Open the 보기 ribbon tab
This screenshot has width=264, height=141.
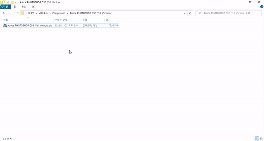click(34, 7)
